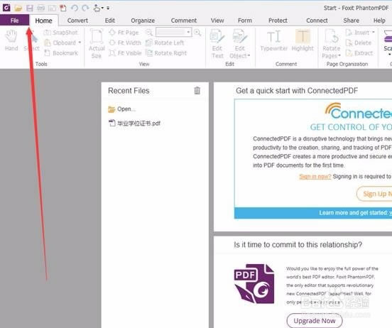Click the 'Learn more and get started' banner
Screen dimensions: 392x328
click(x=313, y=213)
